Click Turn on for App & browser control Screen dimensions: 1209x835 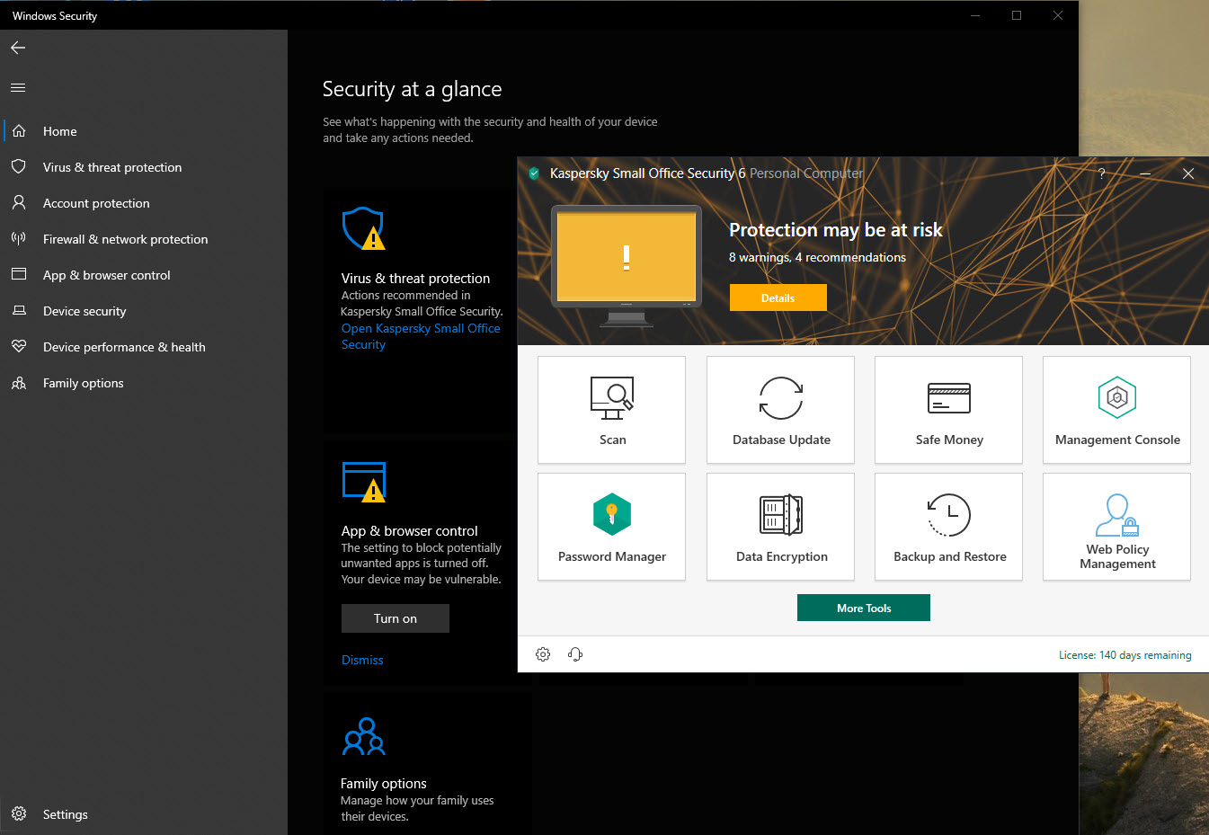click(396, 618)
